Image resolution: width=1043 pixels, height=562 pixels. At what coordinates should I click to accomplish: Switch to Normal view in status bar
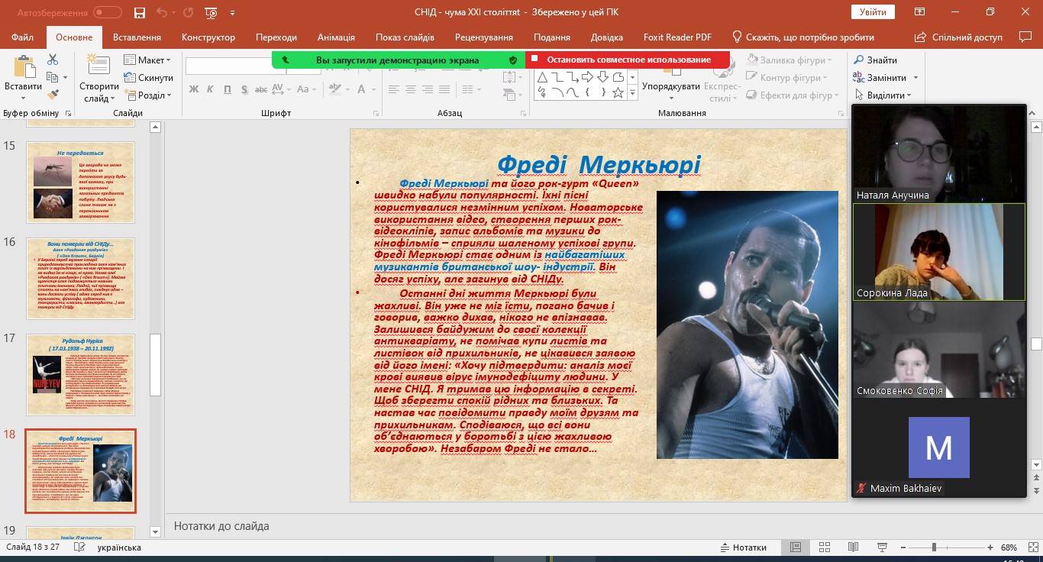(795, 547)
